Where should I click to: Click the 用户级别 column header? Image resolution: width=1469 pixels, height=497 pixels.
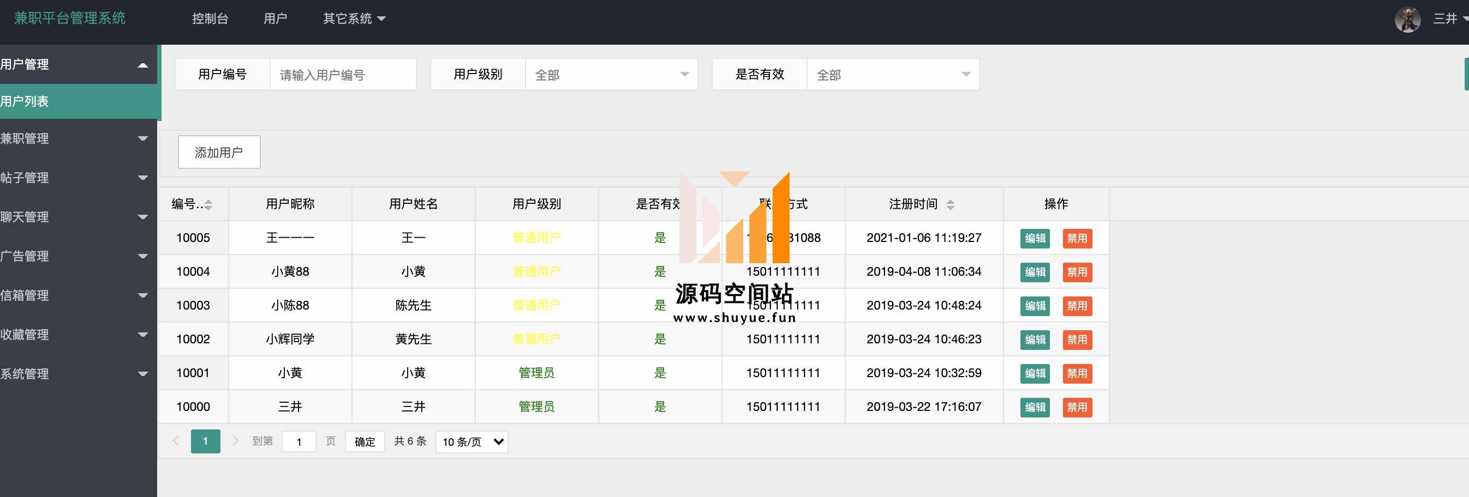[x=536, y=204]
